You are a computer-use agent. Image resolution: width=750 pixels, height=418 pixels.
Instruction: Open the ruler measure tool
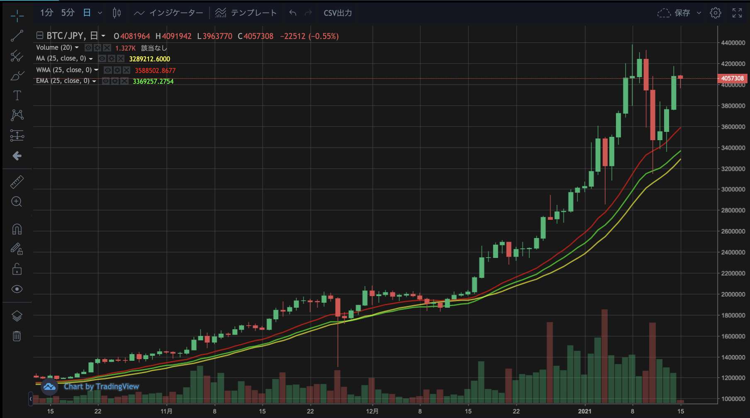[x=17, y=182]
